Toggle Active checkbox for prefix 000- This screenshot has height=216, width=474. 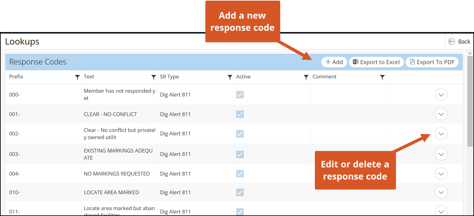click(240, 95)
